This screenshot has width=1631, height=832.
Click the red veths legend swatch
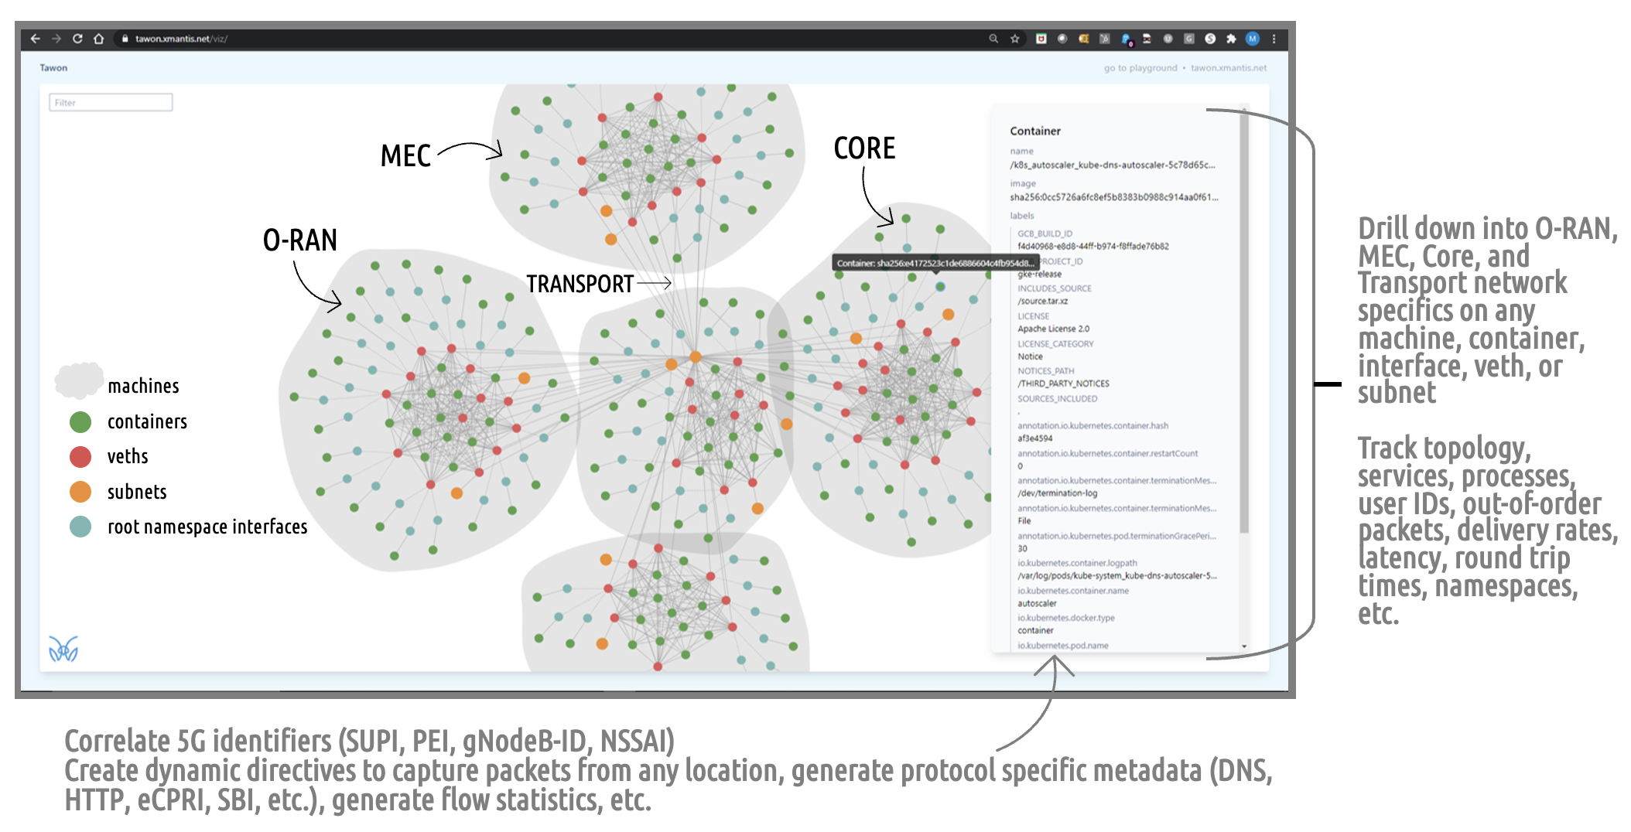pyautogui.click(x=80, y=457)
